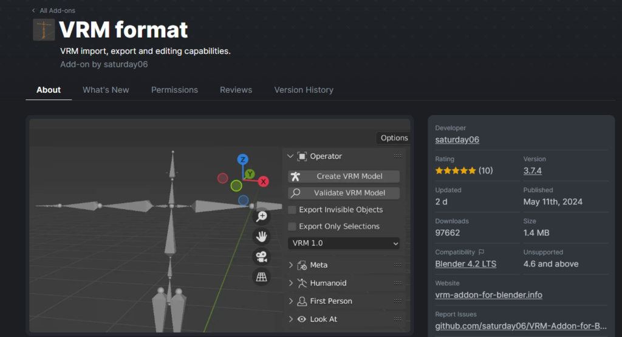Open the vrm-addon-for-blender.info website link
Viewport: 622px width, 337px height.
(488, 295)
